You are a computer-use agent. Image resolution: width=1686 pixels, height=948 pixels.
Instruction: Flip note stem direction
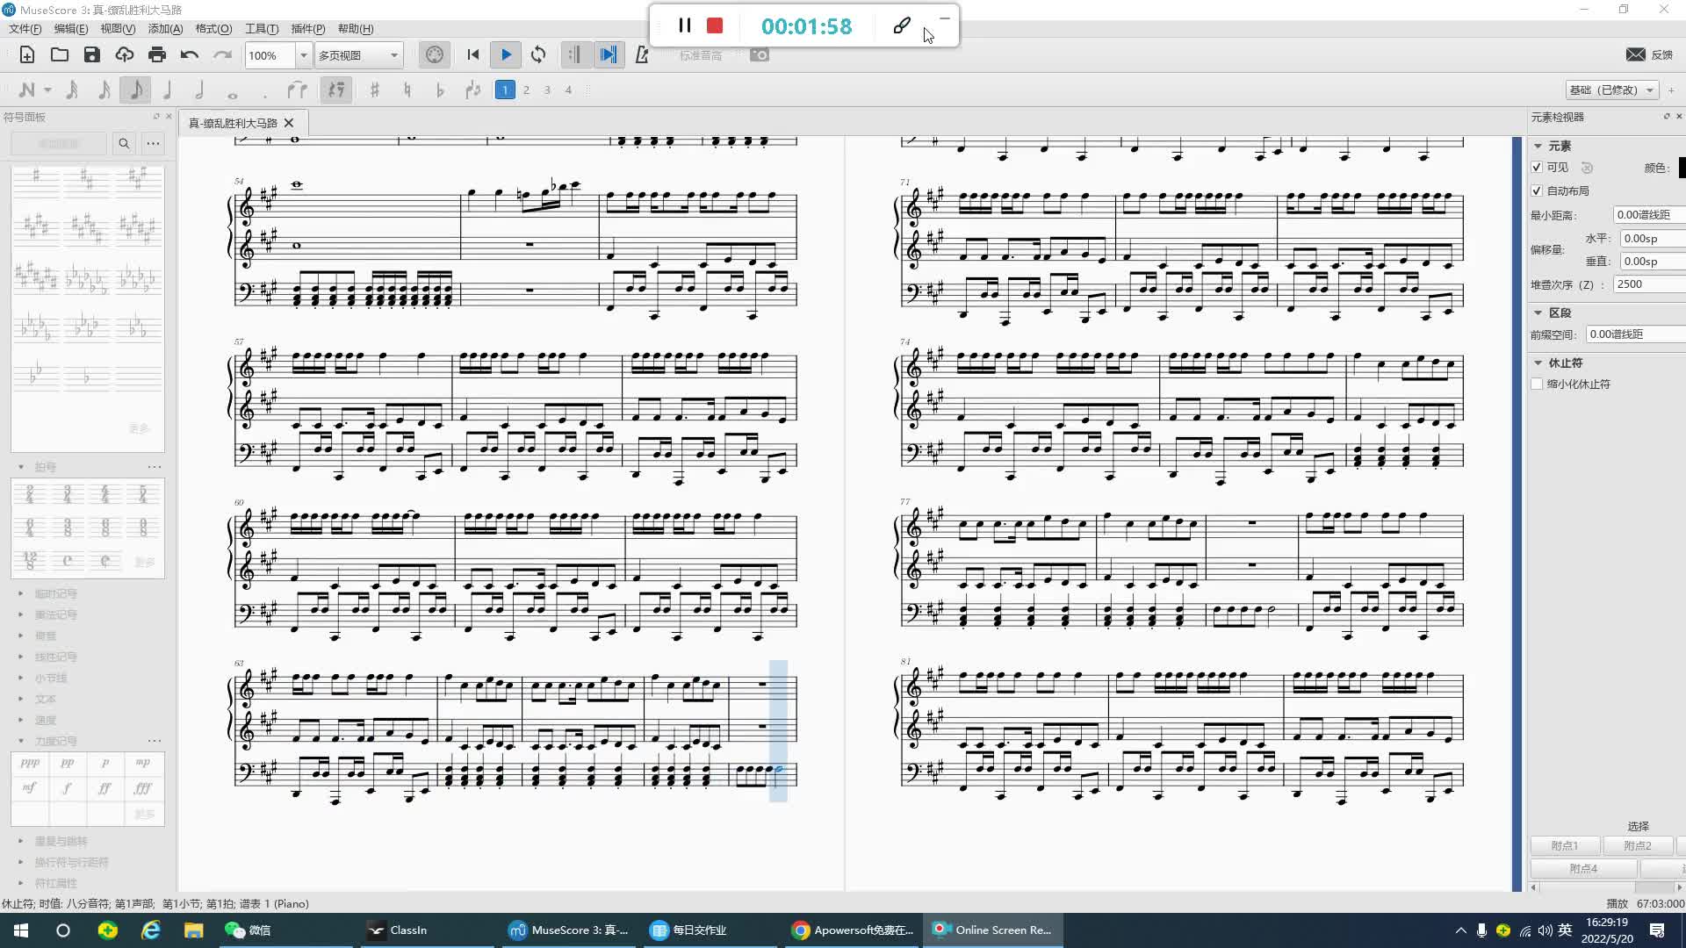(x=473, y=90)
